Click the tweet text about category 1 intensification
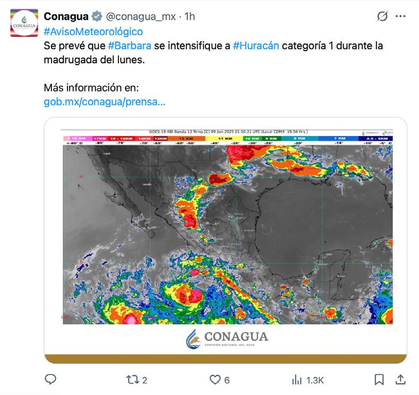 329,46
